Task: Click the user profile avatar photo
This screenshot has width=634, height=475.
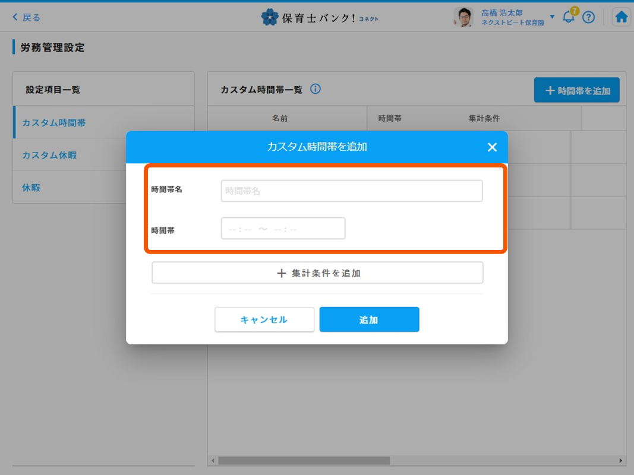Action: coord(463,17)
